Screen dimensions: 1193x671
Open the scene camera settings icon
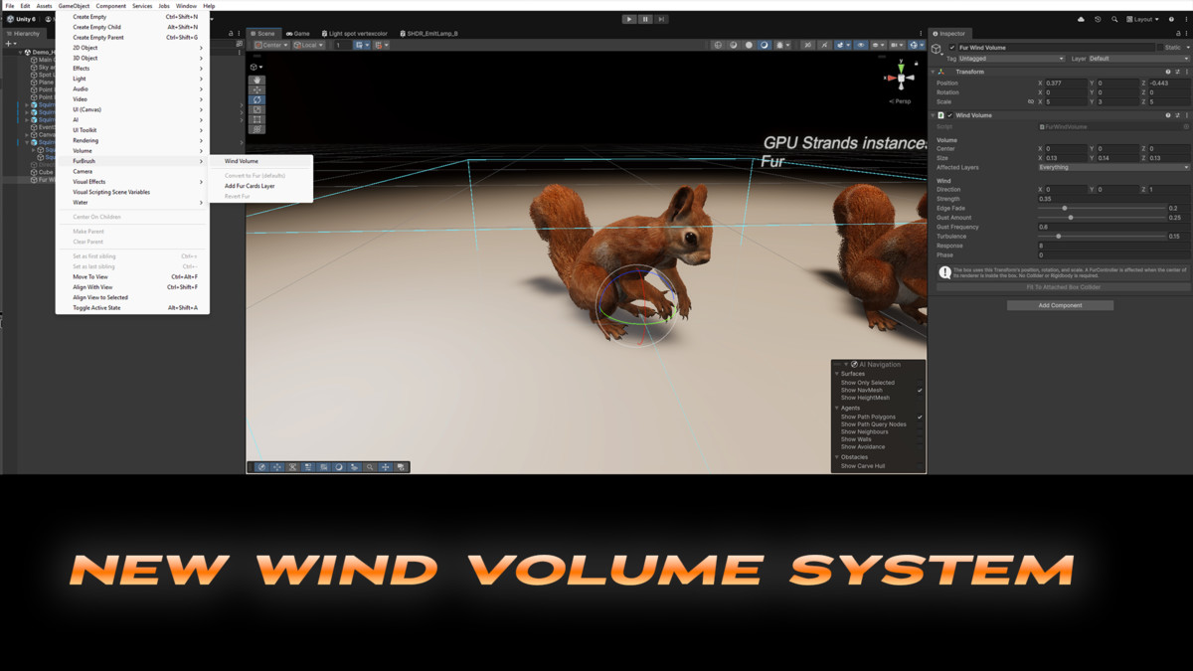(897, 45)
